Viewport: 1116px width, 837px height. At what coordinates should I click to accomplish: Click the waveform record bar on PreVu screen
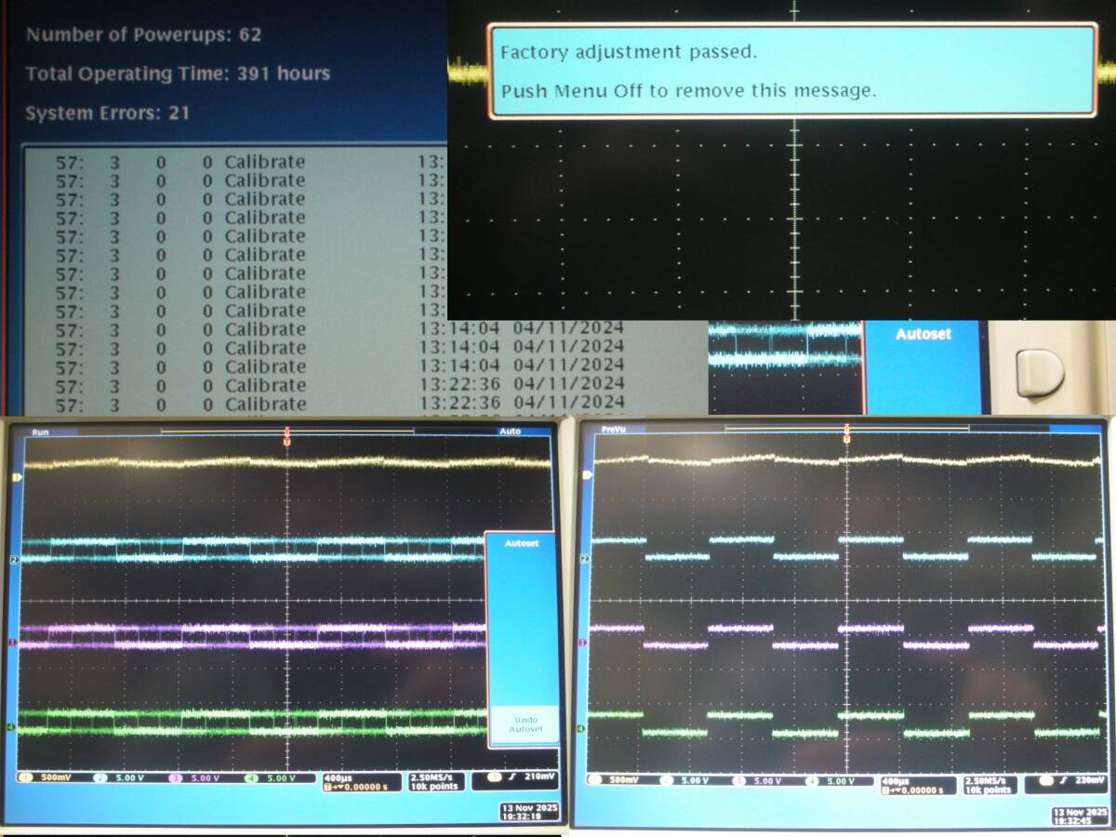click(847, 428)
